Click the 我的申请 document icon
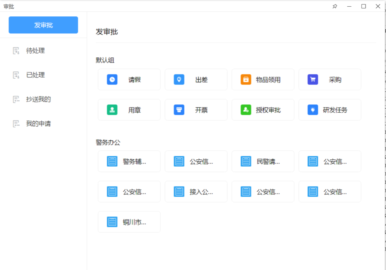Screen dimensions: 386x270 16,124
